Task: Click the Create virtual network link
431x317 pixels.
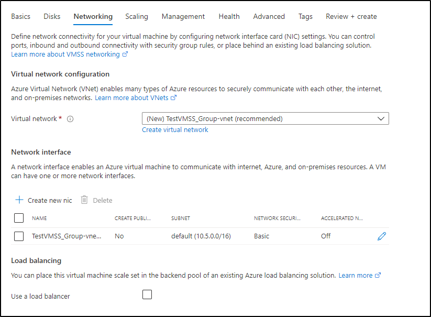Action: click(175, 130)
